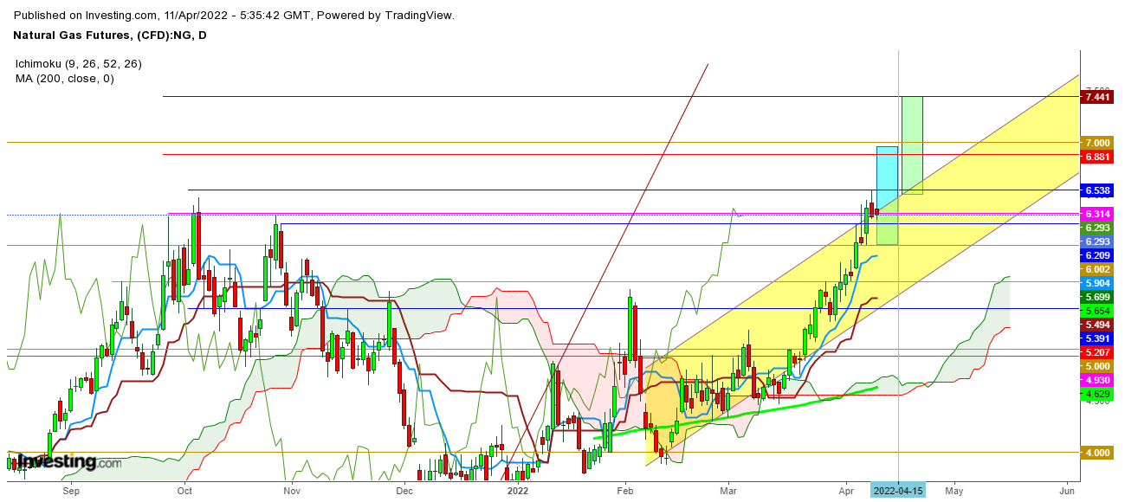Click the highlighted 2022-04-15 date label
This screenshot has height=502, width=1125.
tap(898, 491)
